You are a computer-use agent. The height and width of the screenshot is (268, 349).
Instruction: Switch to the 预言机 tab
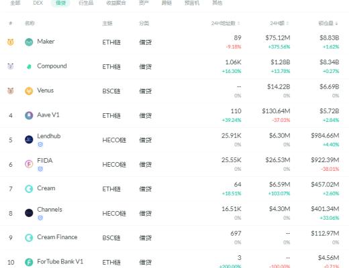(x=192, y=3)
